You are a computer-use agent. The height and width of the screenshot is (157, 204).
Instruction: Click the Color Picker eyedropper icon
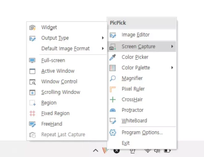[113, 57]
